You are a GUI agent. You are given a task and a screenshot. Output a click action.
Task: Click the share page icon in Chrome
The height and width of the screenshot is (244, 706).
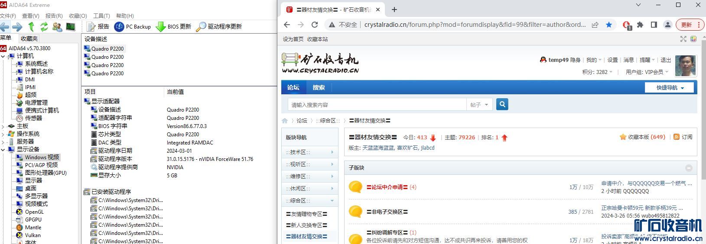pyautogui.click(x=595, y=25)
